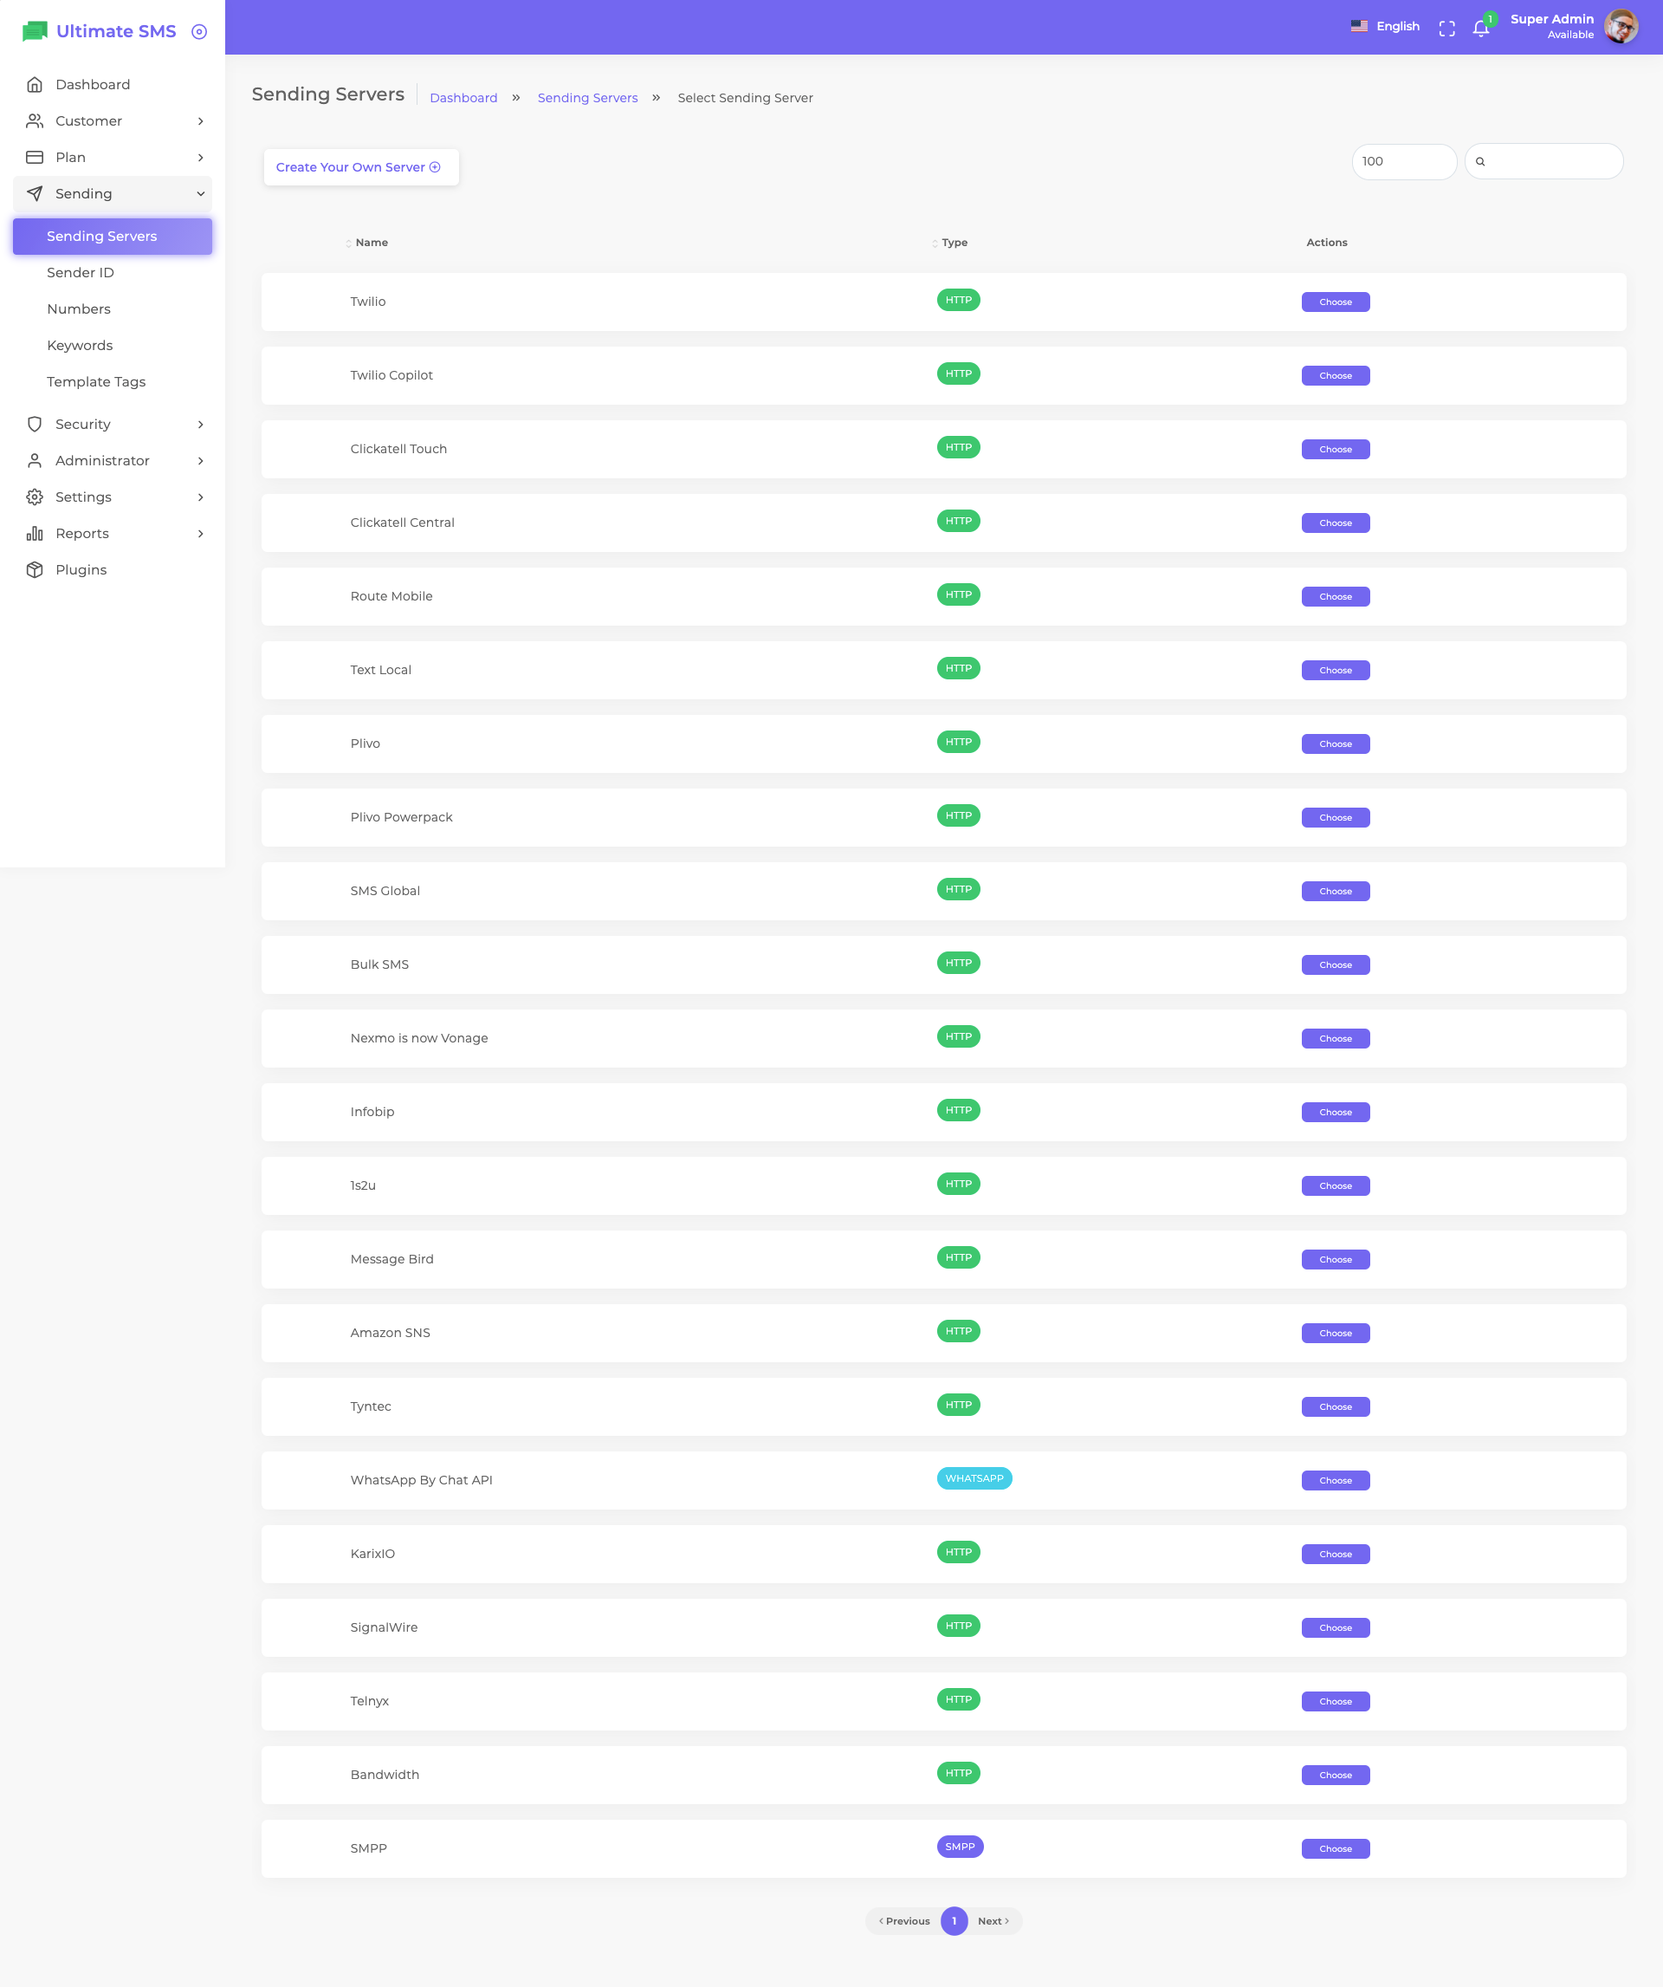The image size is (1663, 1987).
Task: Choose the Bulk SMS server
Action: tap(1335, 965)
